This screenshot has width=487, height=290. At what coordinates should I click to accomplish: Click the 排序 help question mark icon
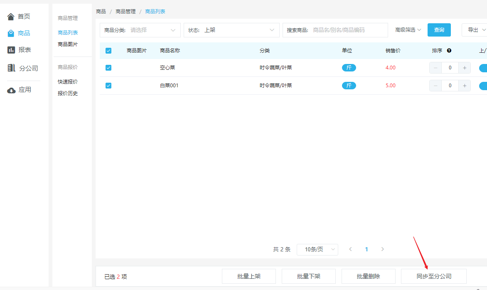click(449, 51)
